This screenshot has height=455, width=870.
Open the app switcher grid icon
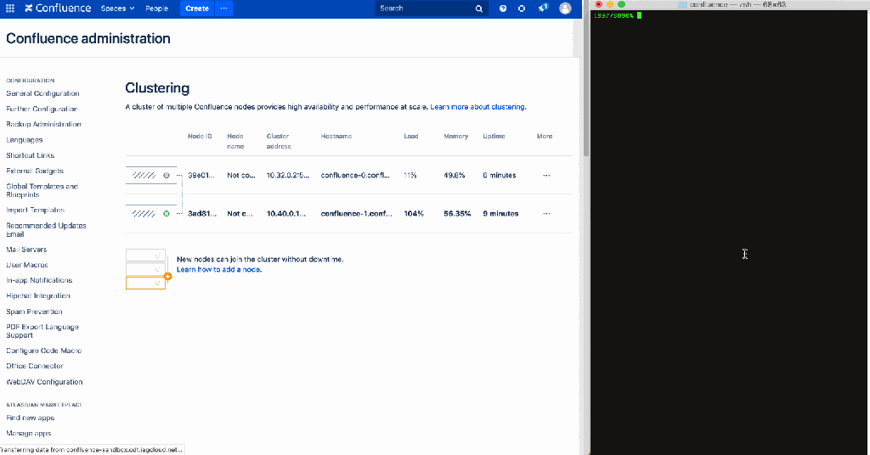pos(12,8)
